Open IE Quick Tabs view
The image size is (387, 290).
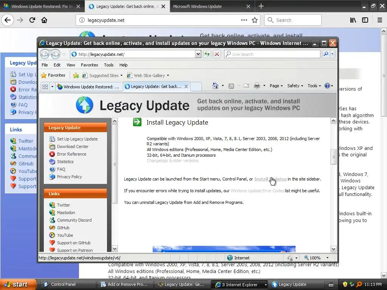[45, 86]
